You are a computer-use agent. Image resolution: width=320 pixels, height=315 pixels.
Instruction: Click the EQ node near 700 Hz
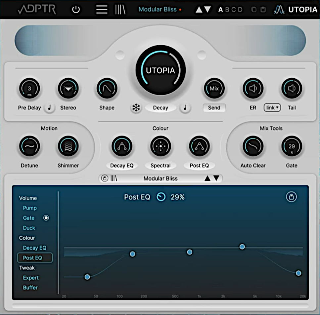coord(190,252)
